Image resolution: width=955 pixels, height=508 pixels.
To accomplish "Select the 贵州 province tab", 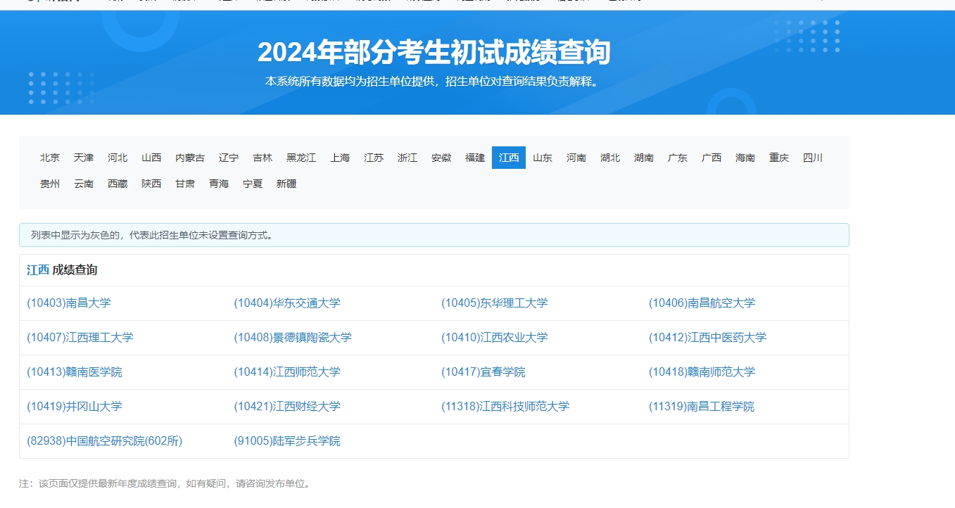I will click(50, 184).
